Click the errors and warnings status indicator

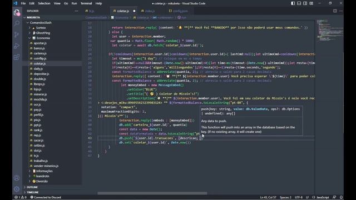click(21, 197)
